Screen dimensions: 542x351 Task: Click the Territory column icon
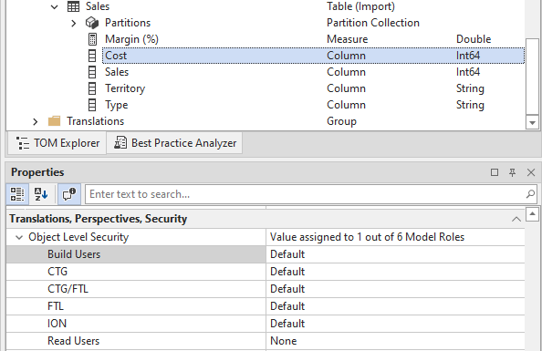(x=92, y=88)
